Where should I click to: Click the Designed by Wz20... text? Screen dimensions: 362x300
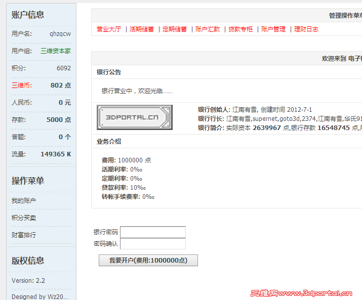click(40, 296)
